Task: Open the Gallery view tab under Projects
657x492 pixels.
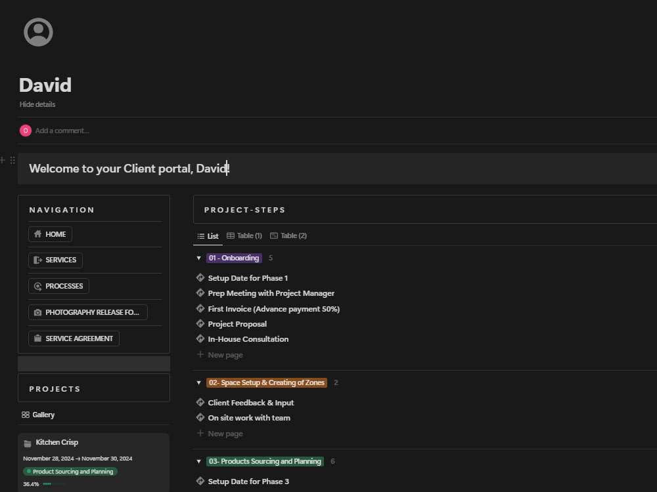Action: coord(38,415)
